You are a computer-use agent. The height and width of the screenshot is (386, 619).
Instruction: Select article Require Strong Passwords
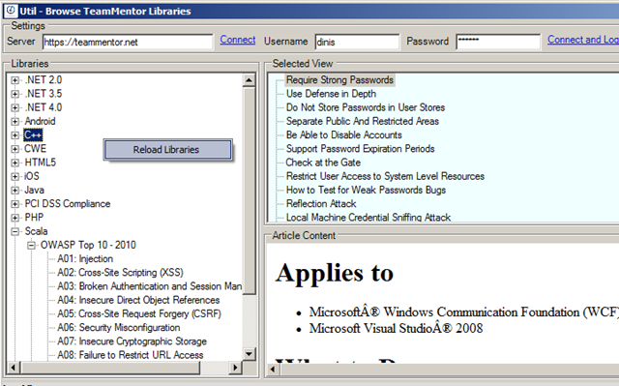tap(339, 80)
